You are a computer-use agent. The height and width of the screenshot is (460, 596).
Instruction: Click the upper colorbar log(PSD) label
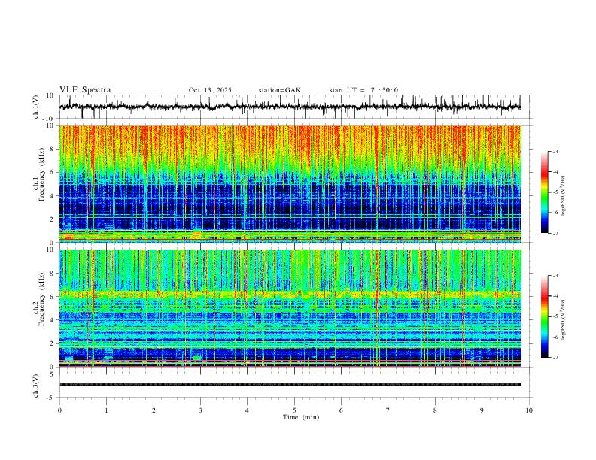tap(563, 195)
